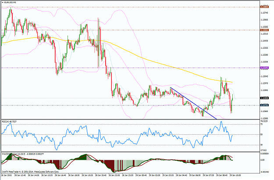This screenshot has width=274, height=180.
Task: Click the 28 Jan 22:05 time axis label
Action: coord(114,175)
